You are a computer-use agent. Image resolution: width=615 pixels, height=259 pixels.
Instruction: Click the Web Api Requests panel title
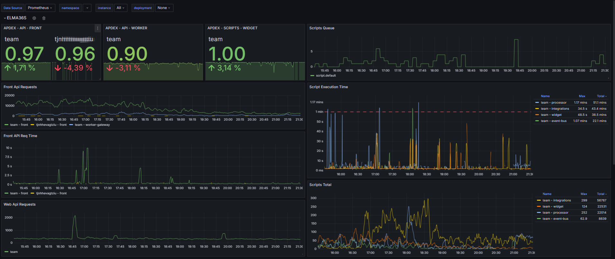point(19,205)
